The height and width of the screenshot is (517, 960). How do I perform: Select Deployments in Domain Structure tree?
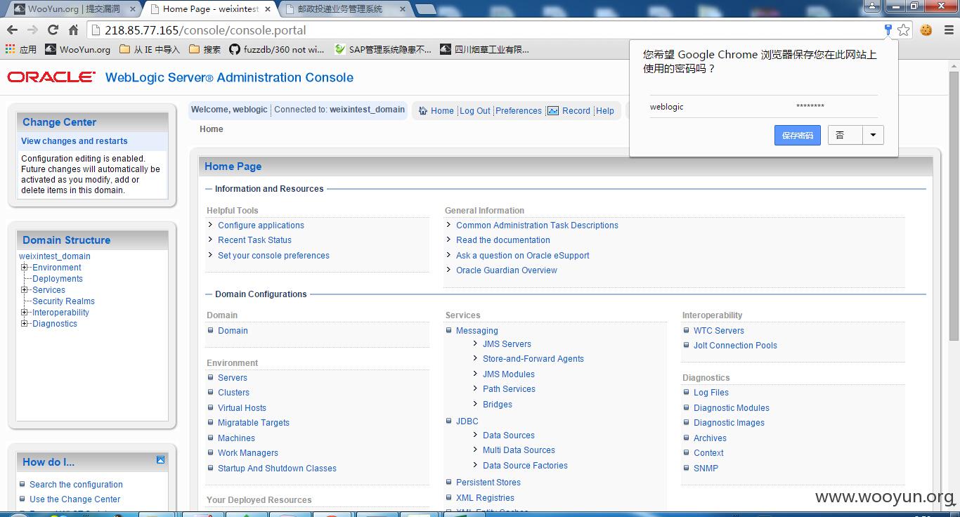click(x=58, y=279)
